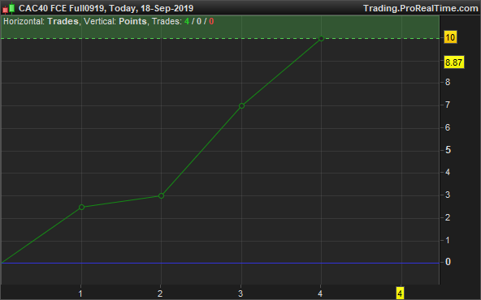Select the equity curve point at trade 2
This screenshot has height=300, width=481.
[162, 195]
